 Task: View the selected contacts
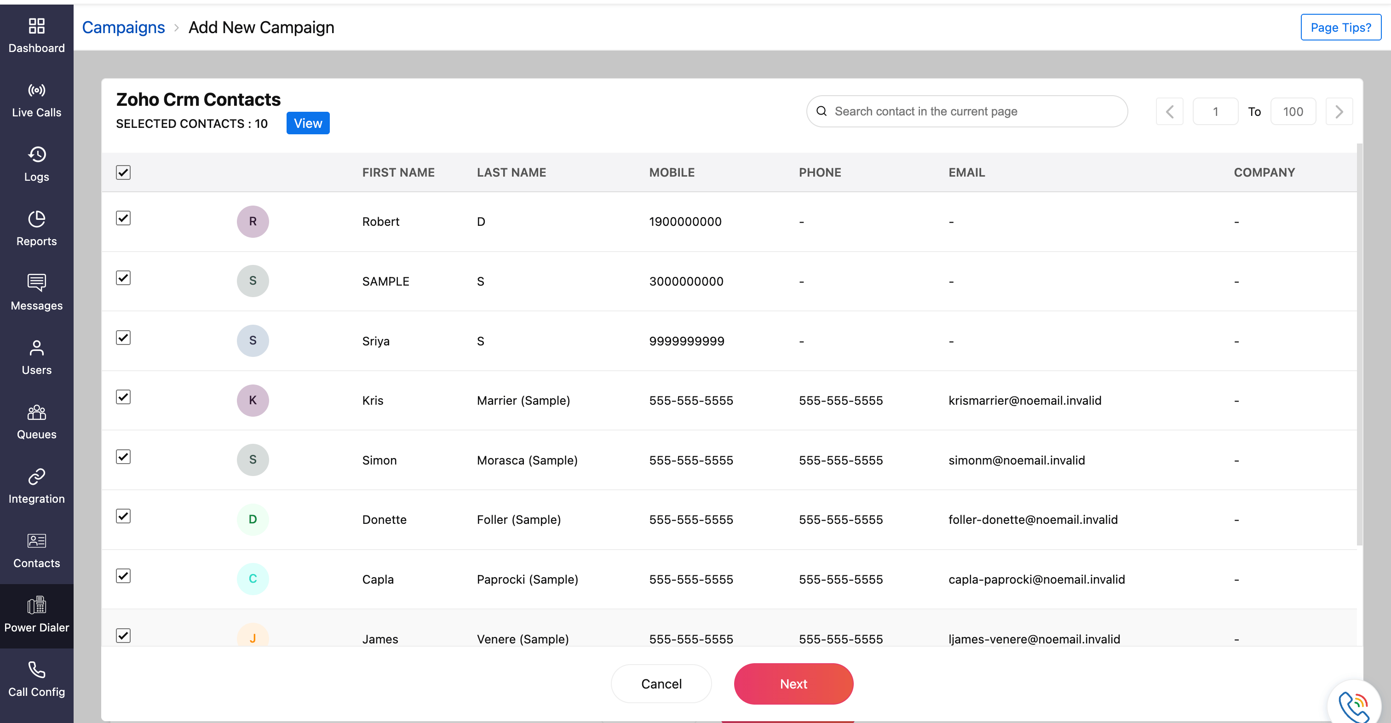click(308, 123)
